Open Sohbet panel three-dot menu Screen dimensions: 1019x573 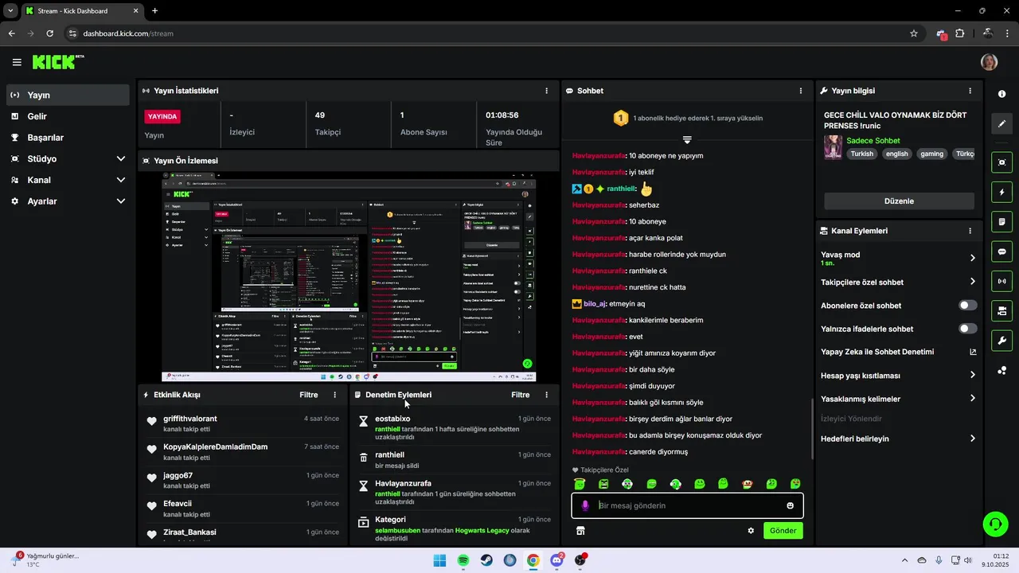click(x=800, y=91)
